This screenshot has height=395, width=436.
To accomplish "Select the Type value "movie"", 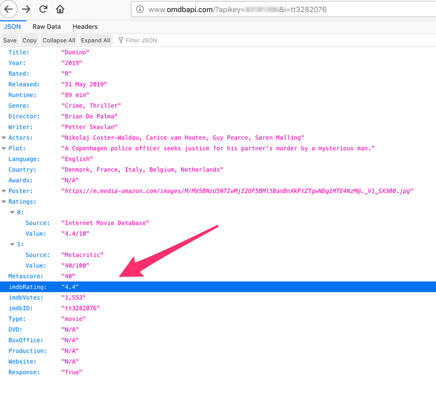I will click(73, 319).
